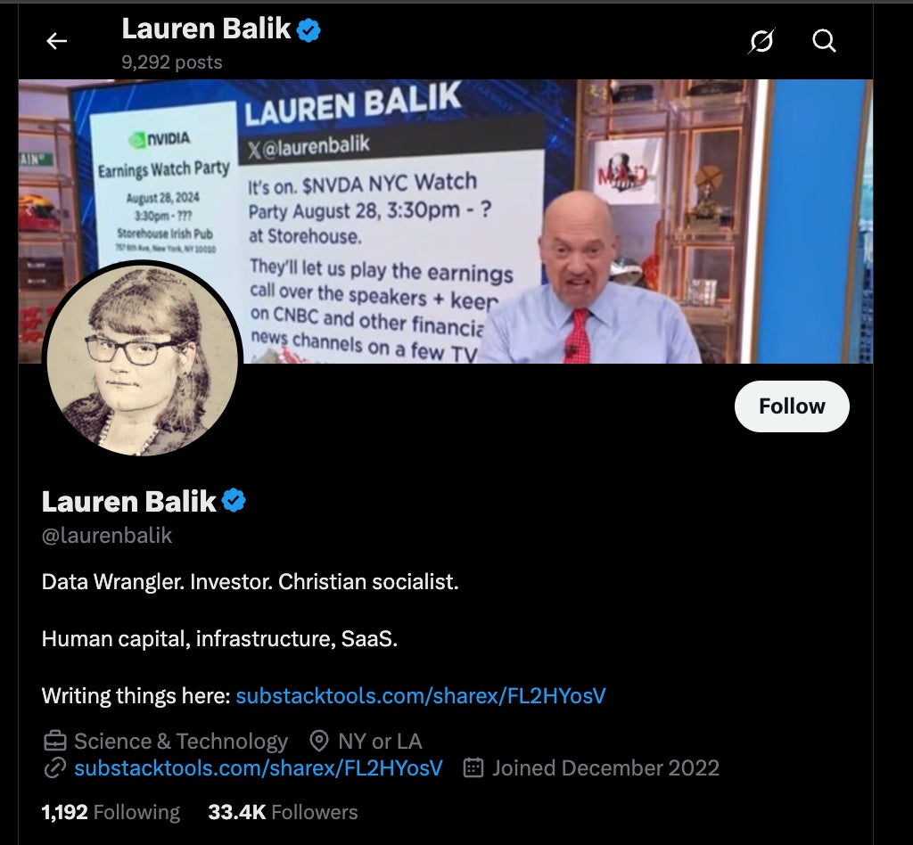Click the calendar joined-date icon

tap(473, 767)
